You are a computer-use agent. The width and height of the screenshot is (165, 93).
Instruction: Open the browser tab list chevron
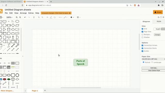pyautogui.click(x=155, y=2)
